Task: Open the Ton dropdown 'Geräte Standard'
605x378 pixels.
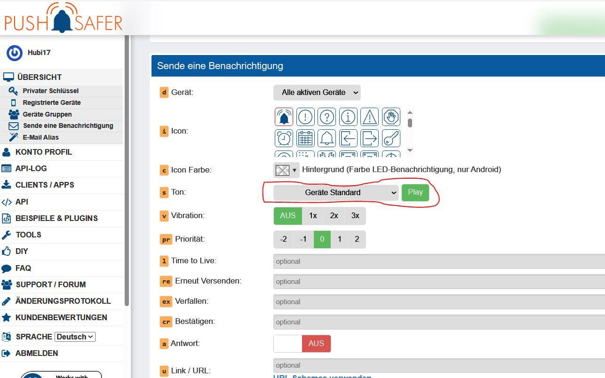Action: click(x=336, y=193)
